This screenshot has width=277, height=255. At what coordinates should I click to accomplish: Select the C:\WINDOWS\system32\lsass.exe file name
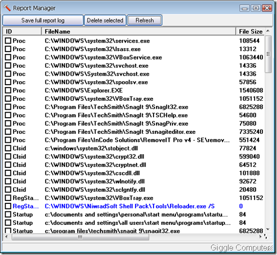[x=92, y=49]
